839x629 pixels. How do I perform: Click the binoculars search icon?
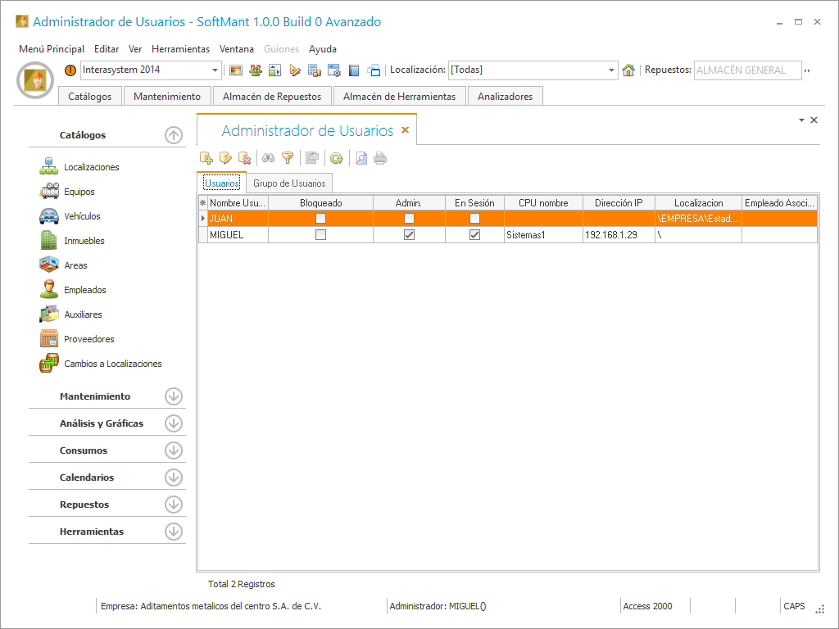[268, 158]
